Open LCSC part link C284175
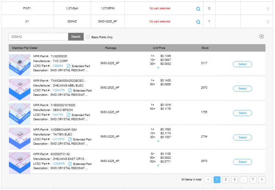The height and width of the screenshot is (190, 275). pyautogui.click(x=58, y=91)
